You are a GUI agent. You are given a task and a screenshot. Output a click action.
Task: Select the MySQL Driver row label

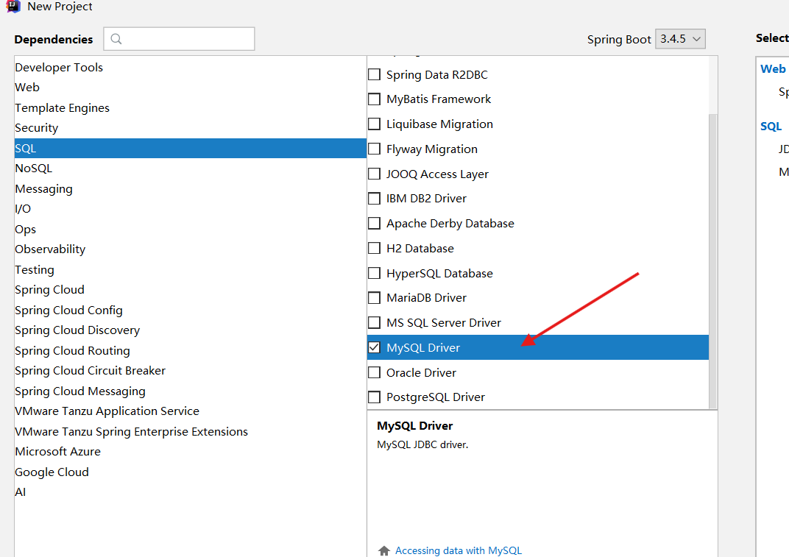coord(423,348)
